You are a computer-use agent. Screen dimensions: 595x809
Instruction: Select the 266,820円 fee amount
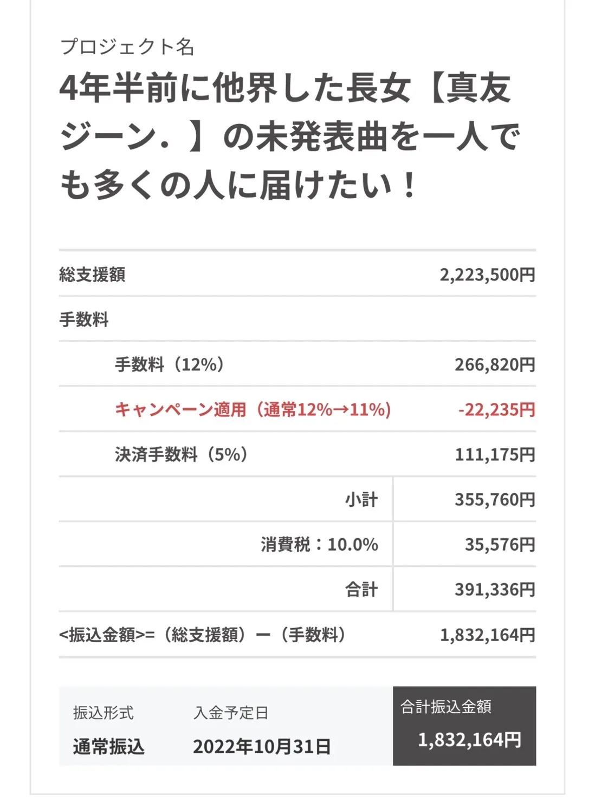point(494,364)
